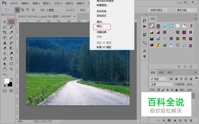Select the History Brush tool

11,43
